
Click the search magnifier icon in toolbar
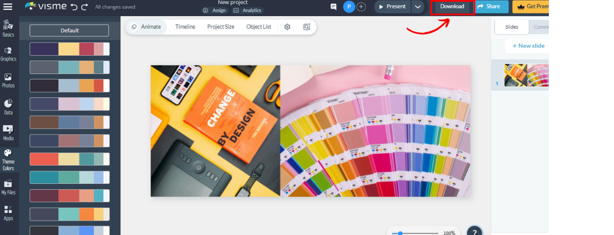point(307,27)
